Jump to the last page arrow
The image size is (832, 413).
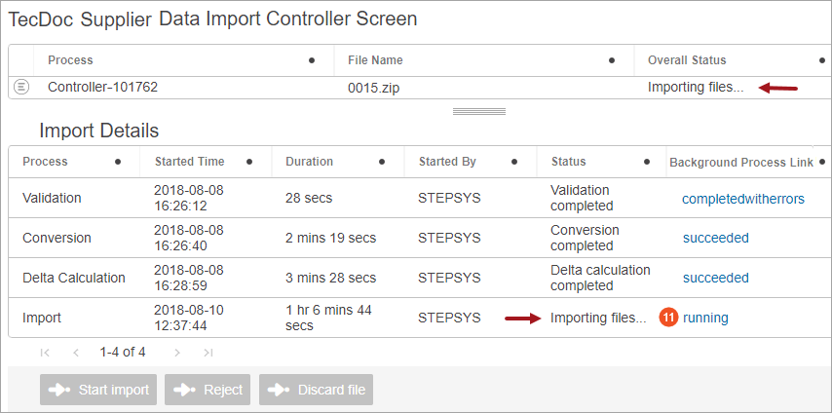coord(208,353)
